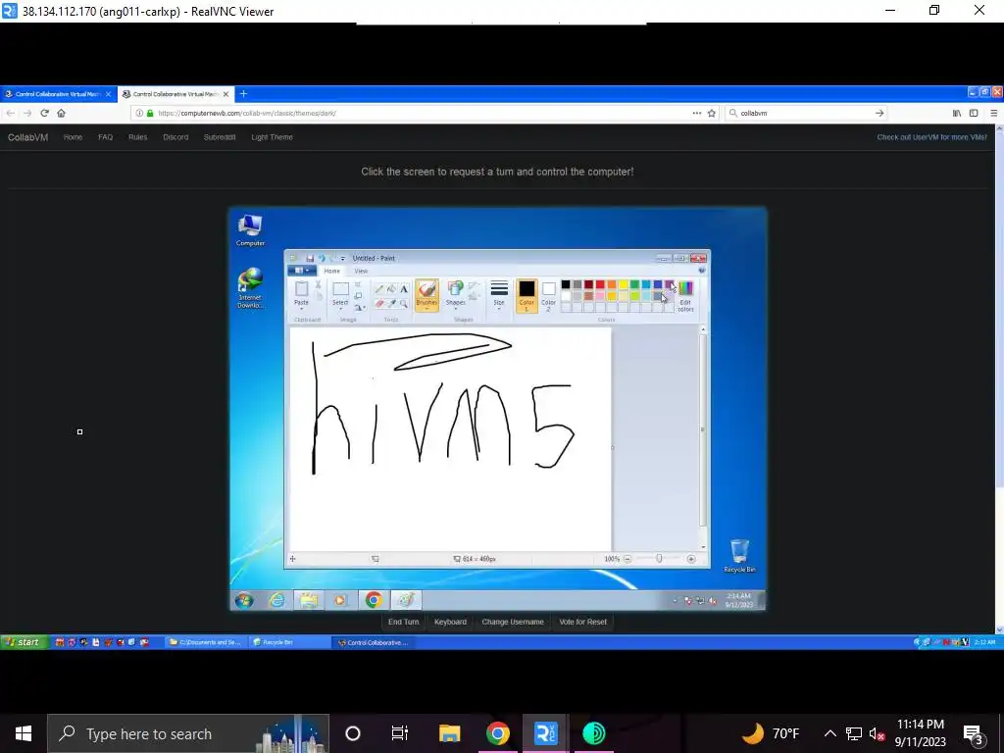The width and height of the screenshot is (1004, 753).
Task: Open page actions three-dots menu in address bar
Action: (x=697, y=113)
